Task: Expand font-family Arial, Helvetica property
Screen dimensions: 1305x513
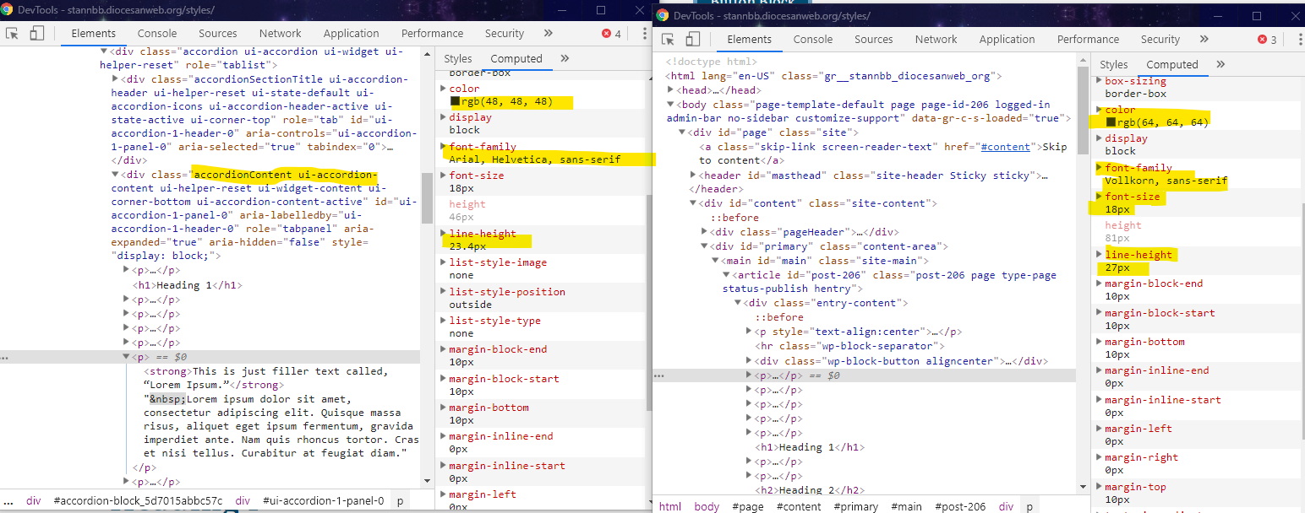Action: (x=443, y=147)
